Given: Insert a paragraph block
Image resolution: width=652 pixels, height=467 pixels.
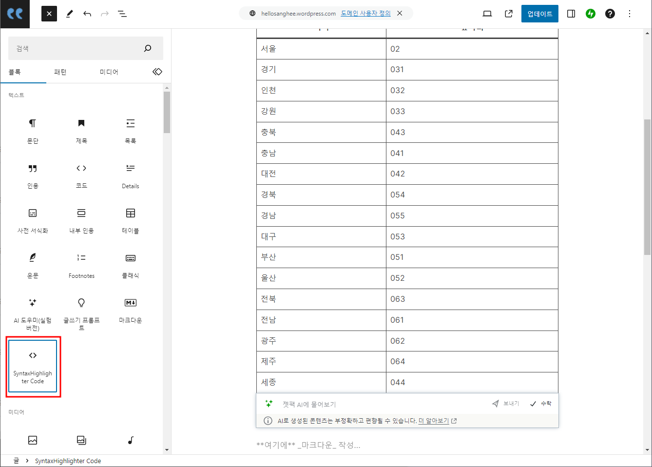Looking at the screenshot, I should click(x=33, y=131).
